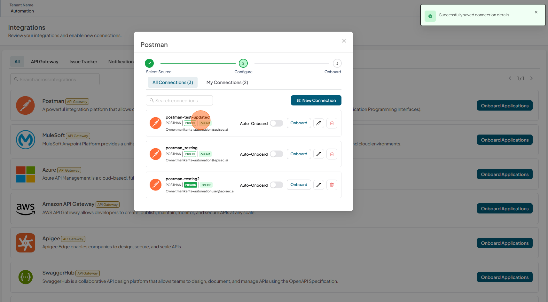Click the MuleSoft integration logo
The height and width of the screenshot is (302, 548).
[x=26, y=140]
